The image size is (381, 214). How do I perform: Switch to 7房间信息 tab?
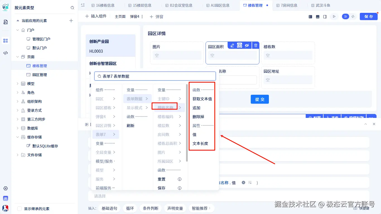pos(287,5)
